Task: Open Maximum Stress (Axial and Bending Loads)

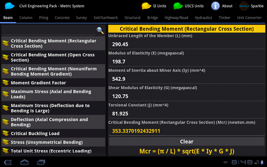Action: 53,94
